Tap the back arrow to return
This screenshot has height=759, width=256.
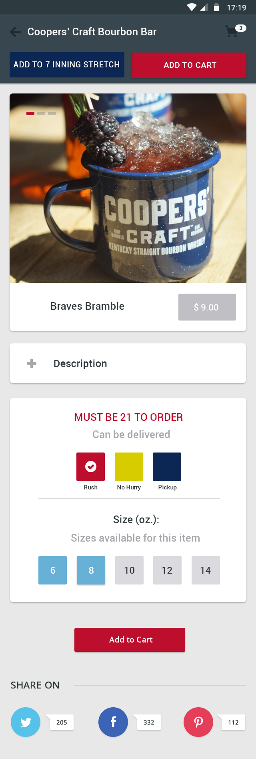[15, 32]
